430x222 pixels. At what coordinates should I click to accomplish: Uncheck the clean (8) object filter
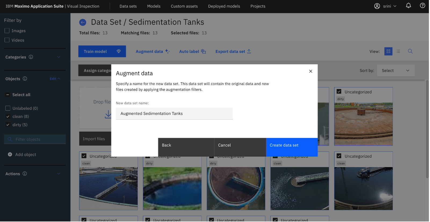pos(8,117)
